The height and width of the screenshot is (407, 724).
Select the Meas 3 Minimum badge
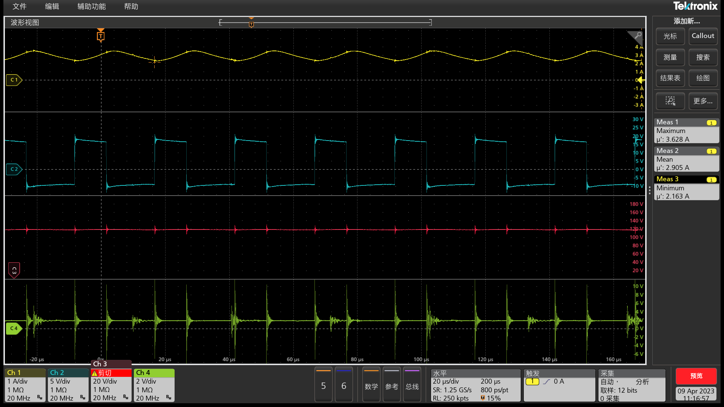pos(686,188)
